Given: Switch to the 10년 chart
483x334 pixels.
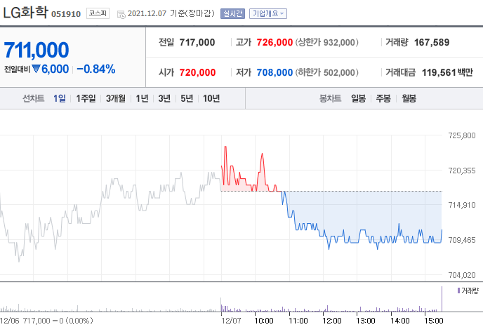Looking at the screenshot, I should tap(211, 98).
